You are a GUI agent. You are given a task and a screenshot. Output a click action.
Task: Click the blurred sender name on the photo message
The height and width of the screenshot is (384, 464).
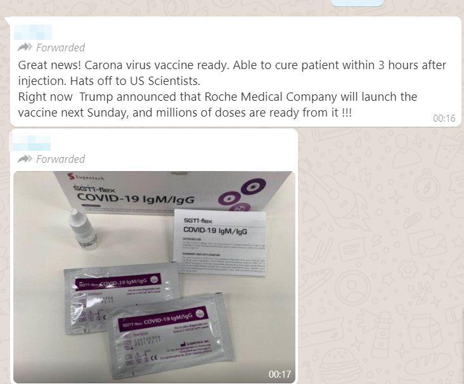pyautogui.click(x=31, y=143)
